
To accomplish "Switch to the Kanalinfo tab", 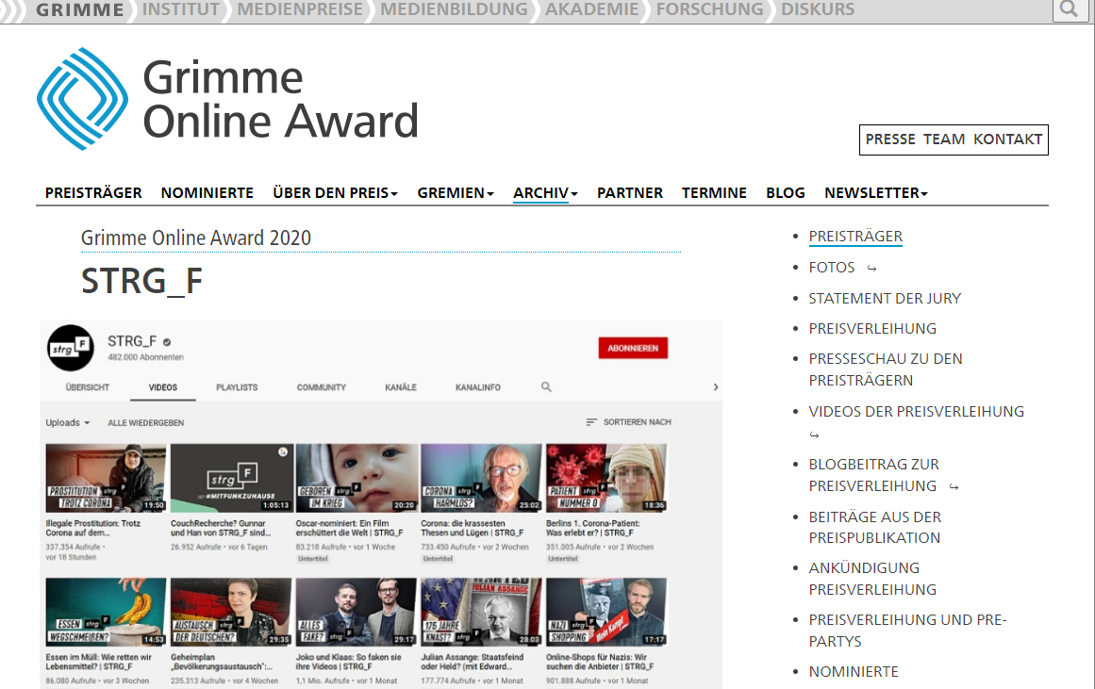I will pyautogui.click(x=477, y=386).
